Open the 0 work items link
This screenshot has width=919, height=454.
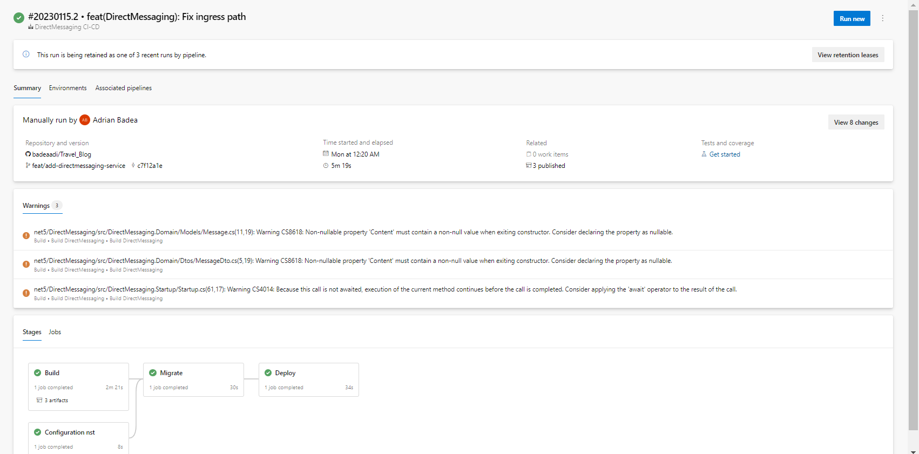[551, 154]
